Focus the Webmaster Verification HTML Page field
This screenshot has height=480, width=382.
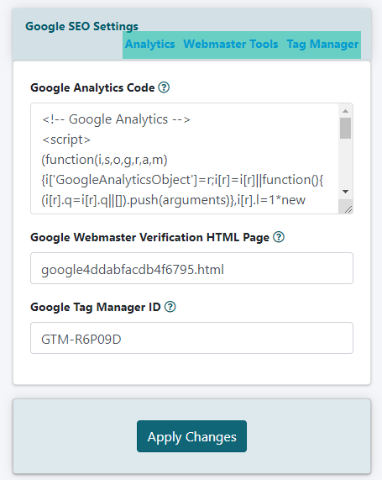pos(191,268)
